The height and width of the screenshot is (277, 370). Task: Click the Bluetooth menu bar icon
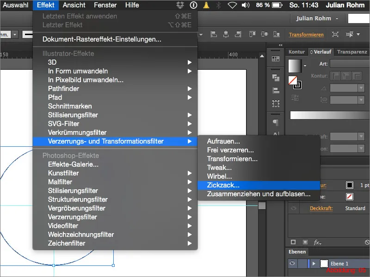[218, 5]
